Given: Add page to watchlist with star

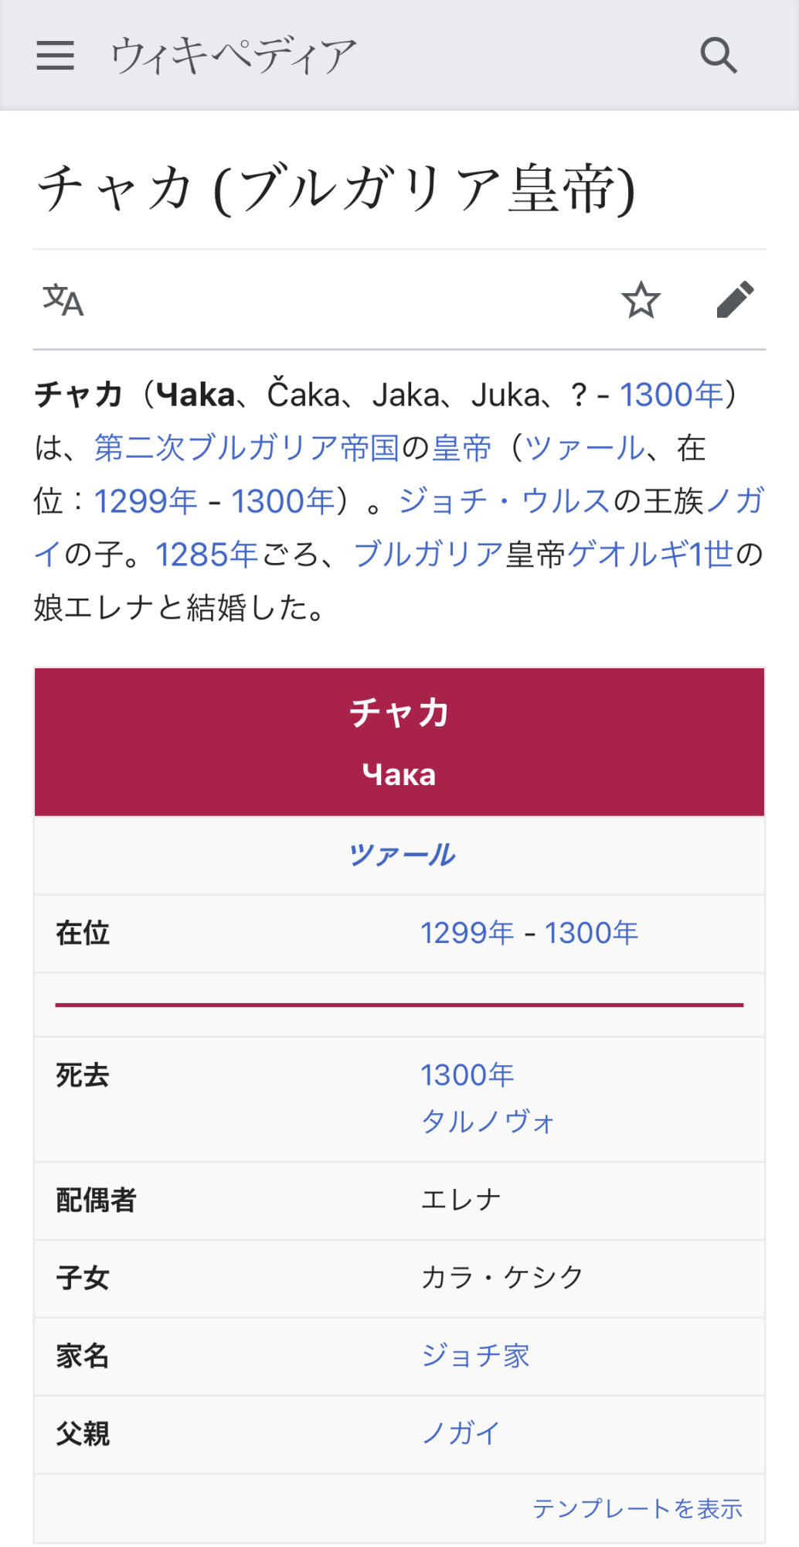Looking at the screenshot, I should (x=641, y=300).
